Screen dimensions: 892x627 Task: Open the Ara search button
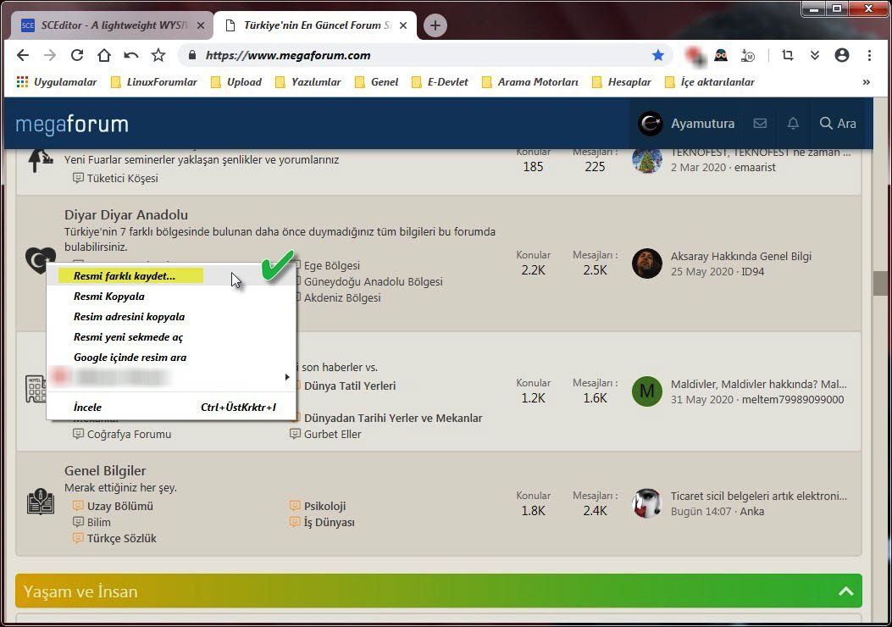(838, 124)
